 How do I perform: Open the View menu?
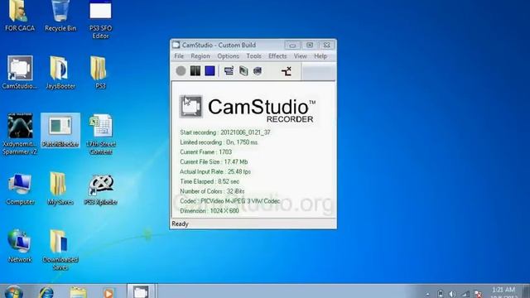[x=300, y=56]
